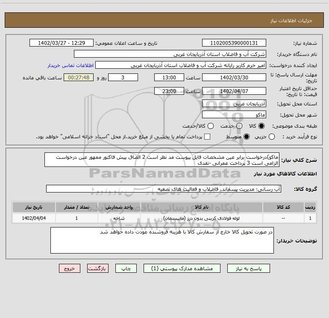Image resolution: width=329 pixels, height=318 pixels.
Task: Click the 'تاریخ نیاز' column header
Action: (x=34, y=207)
